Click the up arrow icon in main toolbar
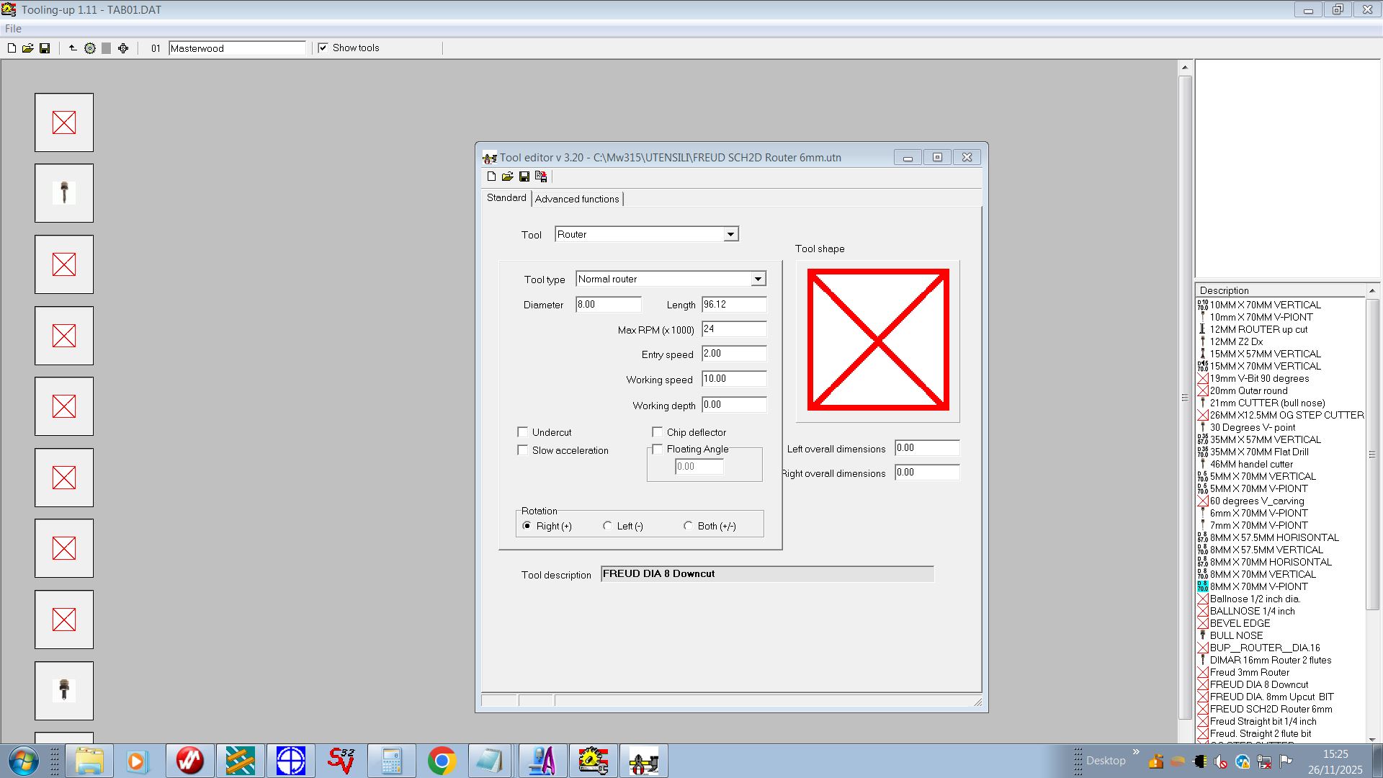 [x=73, y=48]
